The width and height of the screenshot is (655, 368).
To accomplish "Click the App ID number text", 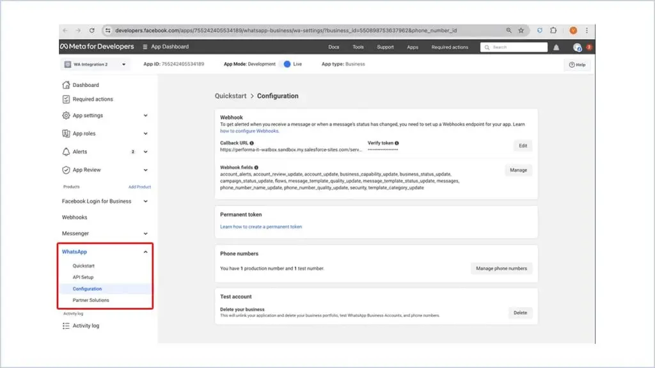I will [x=183, y=64].
